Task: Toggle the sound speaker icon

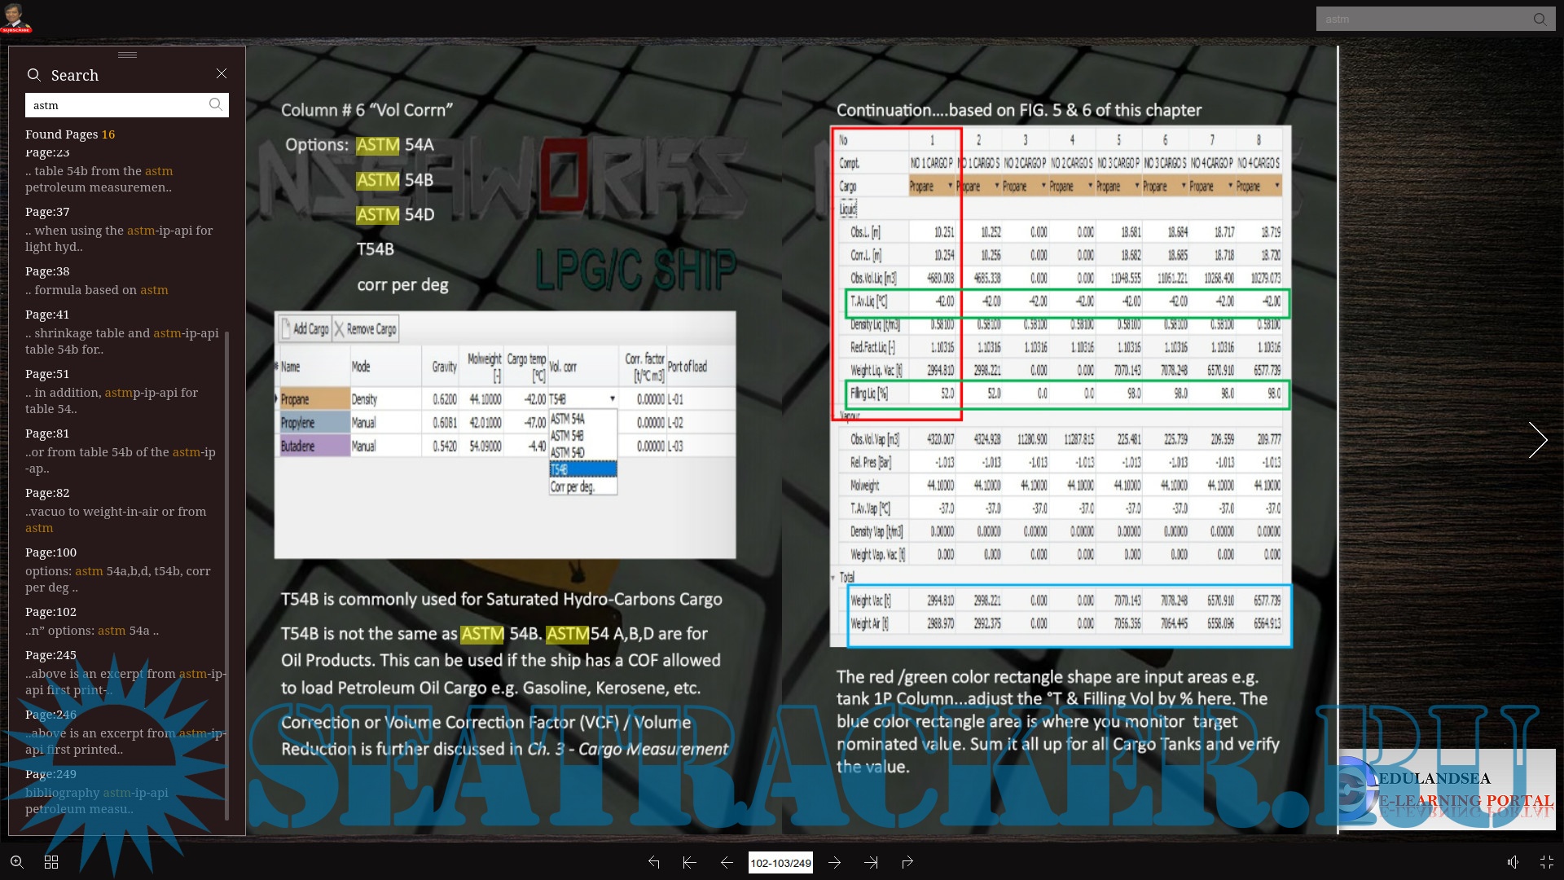Action: 1512,862
